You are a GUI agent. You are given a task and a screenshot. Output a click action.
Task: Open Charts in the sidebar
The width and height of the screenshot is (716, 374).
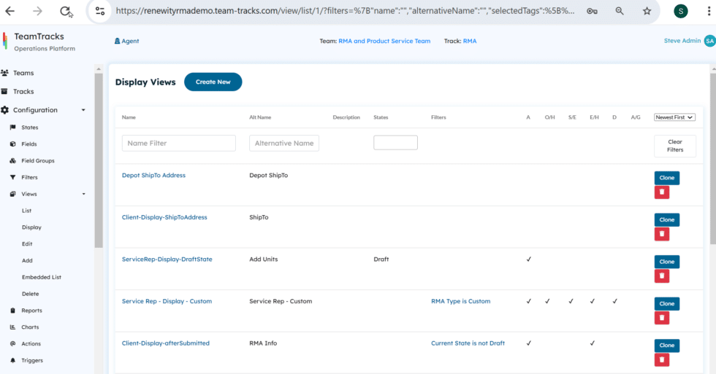[30, 327]
